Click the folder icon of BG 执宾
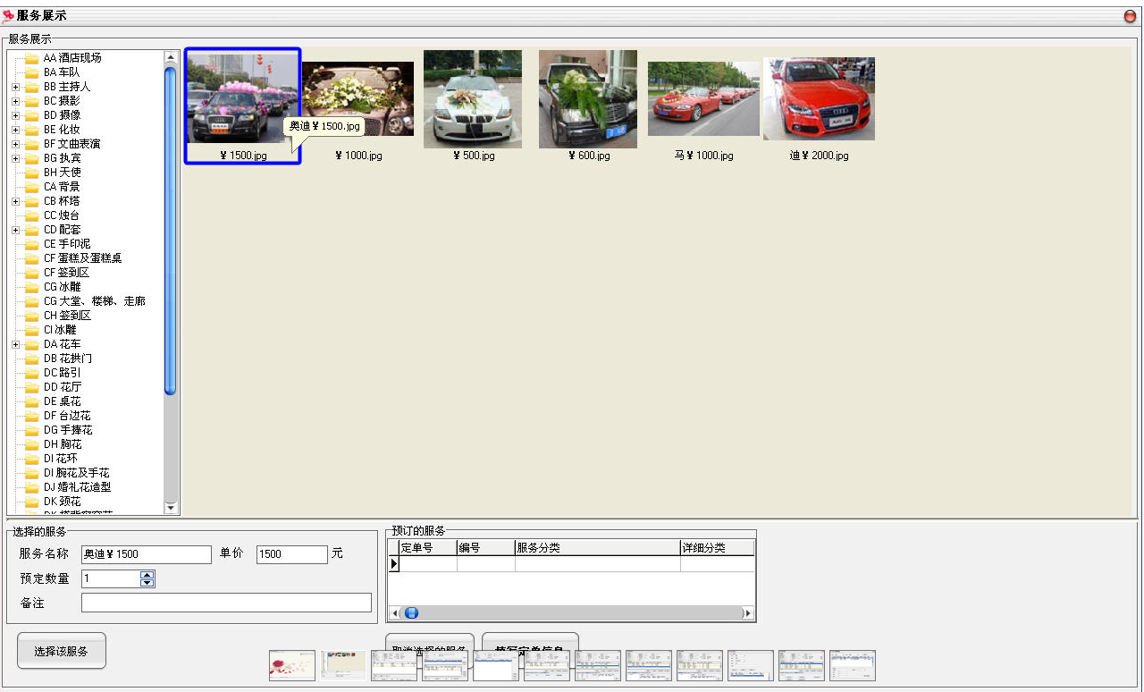Screen dimensions: 1144x692 32,158
